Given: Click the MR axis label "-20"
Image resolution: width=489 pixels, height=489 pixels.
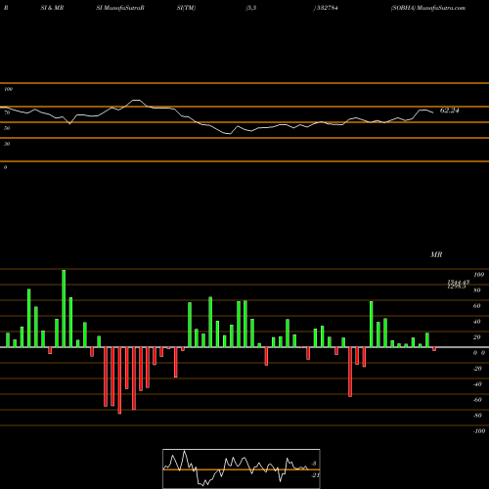Looking at the screenshot, I should [x=477, y=369].
